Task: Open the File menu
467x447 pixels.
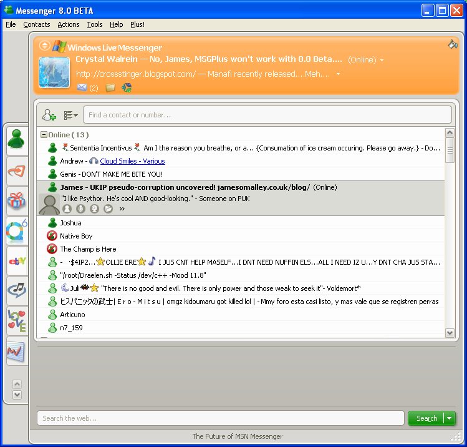Action: tap(11, 24)
